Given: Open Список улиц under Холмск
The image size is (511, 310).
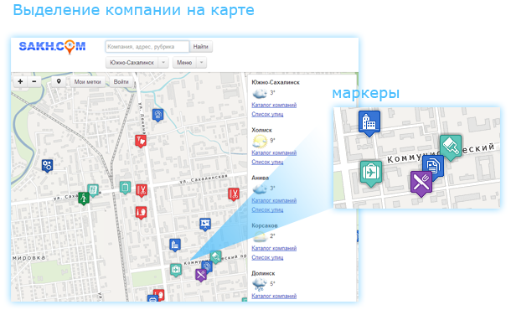Looking at the screenshot, I should [x=267, y=162].
